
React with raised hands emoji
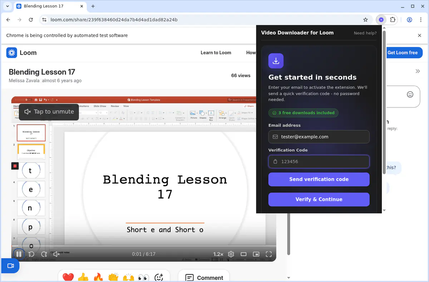point(128,277)
